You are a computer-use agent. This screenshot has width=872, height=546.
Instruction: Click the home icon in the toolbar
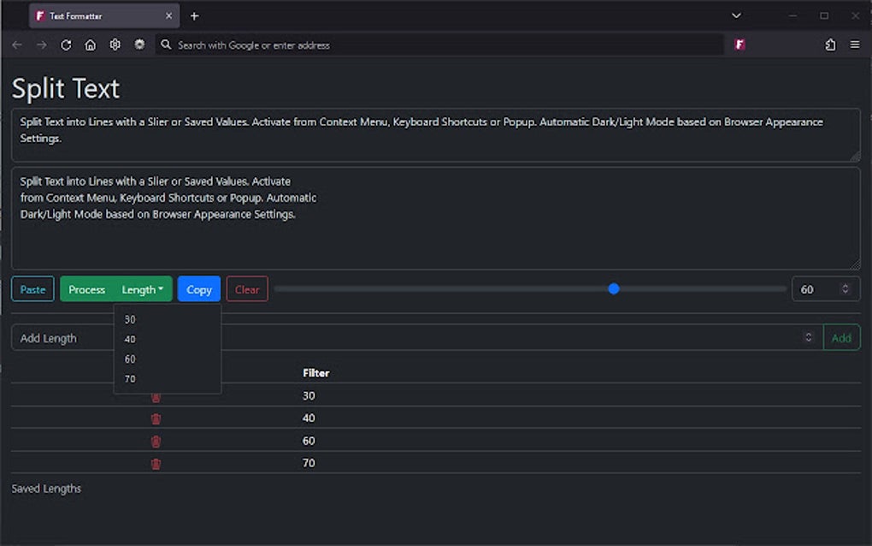pos(91,45)
